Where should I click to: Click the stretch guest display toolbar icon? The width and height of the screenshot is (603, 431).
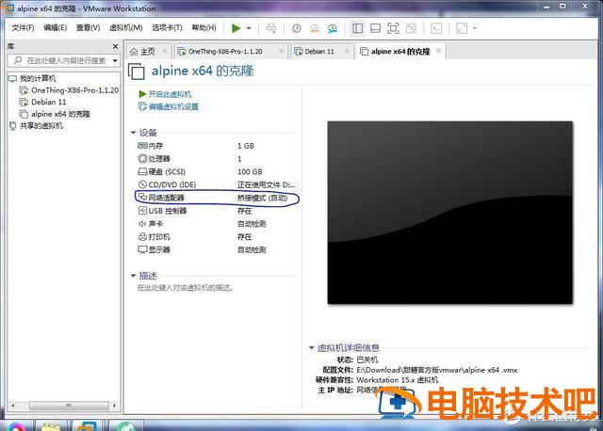click(x=462, y=28)
